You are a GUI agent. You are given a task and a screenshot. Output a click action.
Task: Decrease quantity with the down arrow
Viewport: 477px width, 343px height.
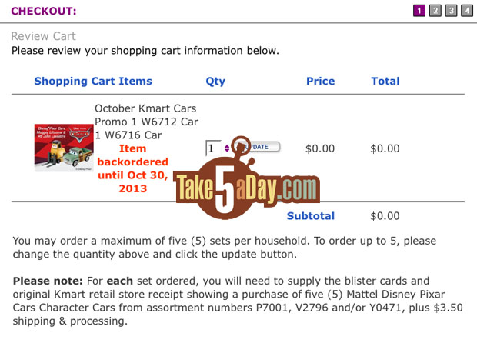[x=227, y=150]
